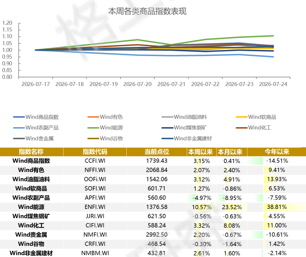Image resolution: width=306 pixels, height=257 pixels.
Task: Select the 本周以来 column header
Action: tap(201, 152)
